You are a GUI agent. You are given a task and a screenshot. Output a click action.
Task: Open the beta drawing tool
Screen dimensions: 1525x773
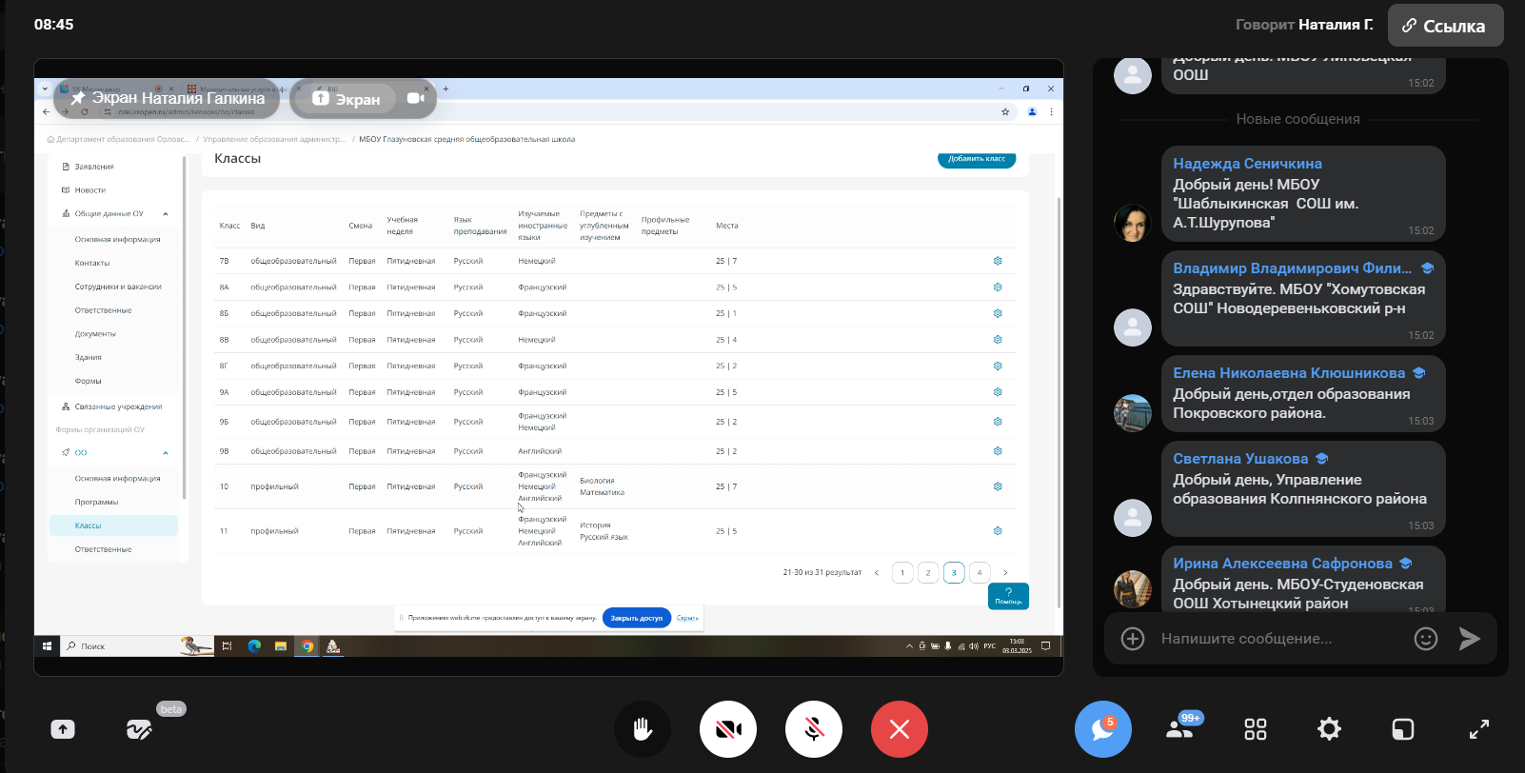coord(139,729)
